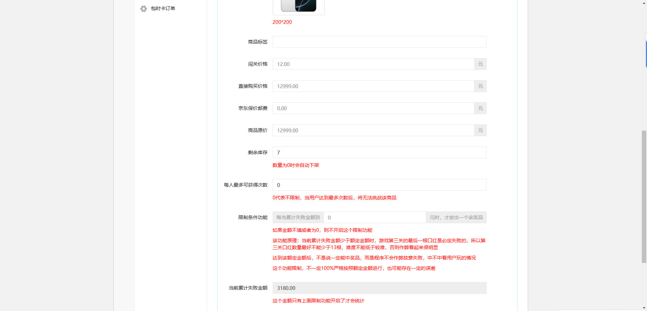Select the 每人最多可获得次数 input field
This screenshot has height=311, width=647.
click(379, 185)
